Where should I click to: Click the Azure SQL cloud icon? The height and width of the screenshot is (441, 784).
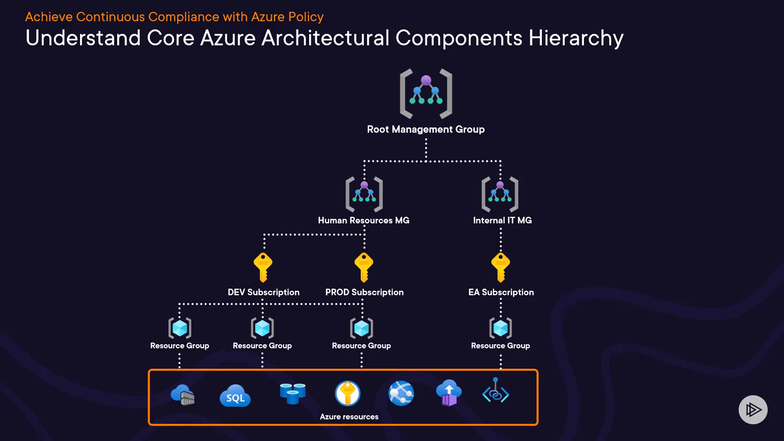coord(235,395)
